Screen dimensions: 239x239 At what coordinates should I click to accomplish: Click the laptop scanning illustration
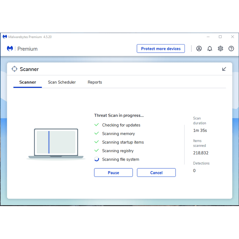56,143
